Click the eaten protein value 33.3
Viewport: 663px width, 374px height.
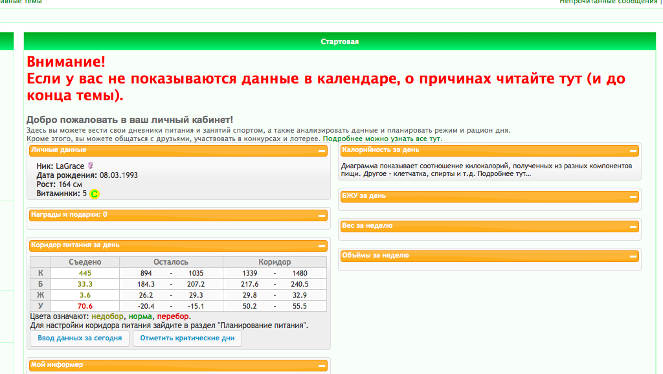85,284
